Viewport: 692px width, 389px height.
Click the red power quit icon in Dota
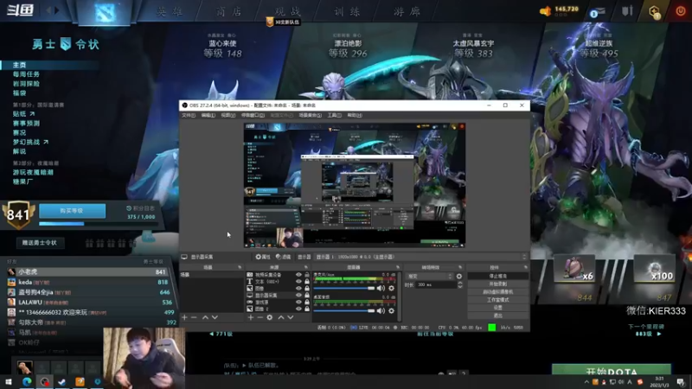681,11
